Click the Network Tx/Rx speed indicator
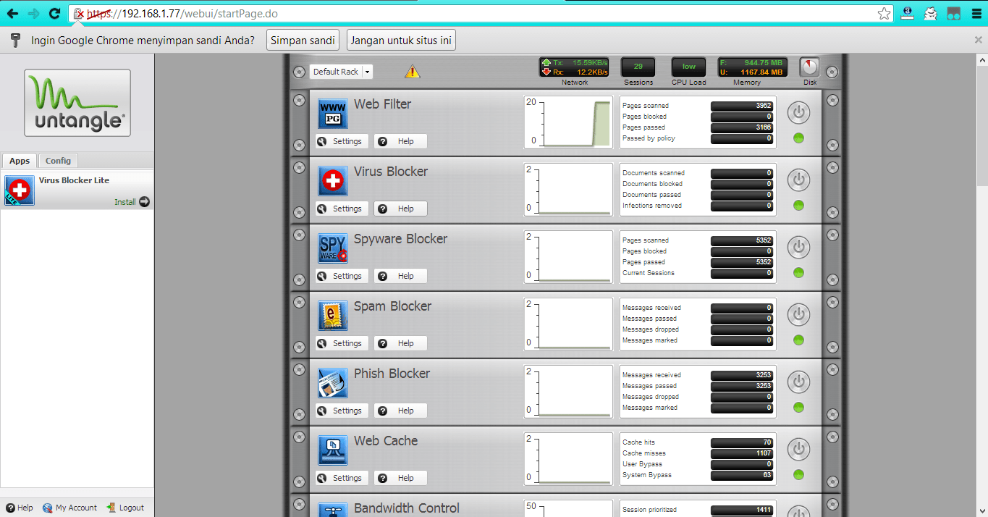 pos(574,67)
